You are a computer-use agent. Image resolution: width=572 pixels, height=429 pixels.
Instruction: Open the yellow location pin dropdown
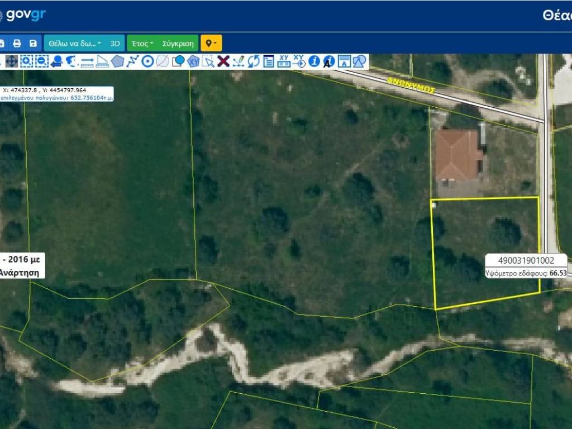click(211, 43)
